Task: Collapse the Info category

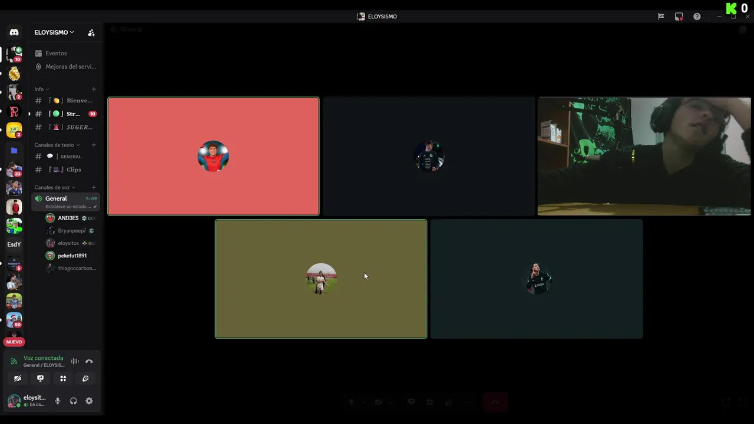Action: 41,90
